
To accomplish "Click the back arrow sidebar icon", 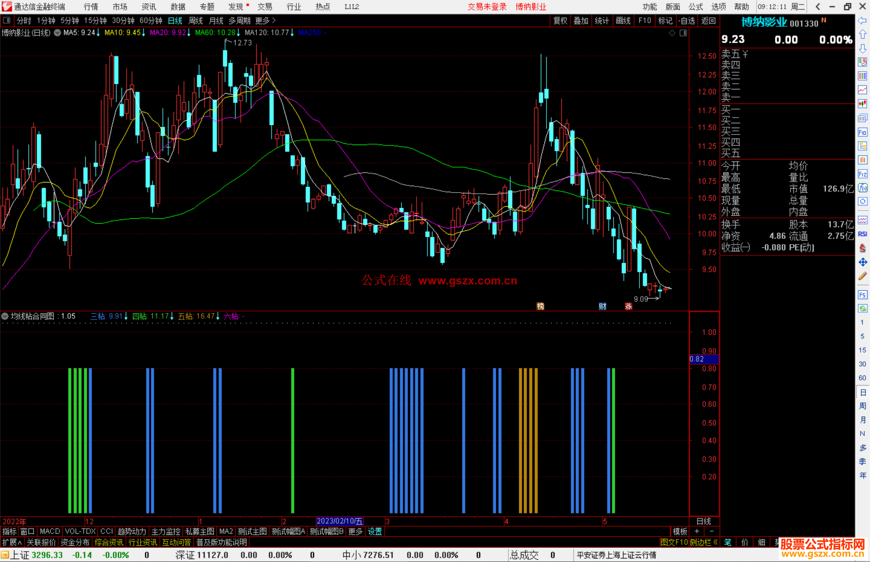I will point(862,21).
